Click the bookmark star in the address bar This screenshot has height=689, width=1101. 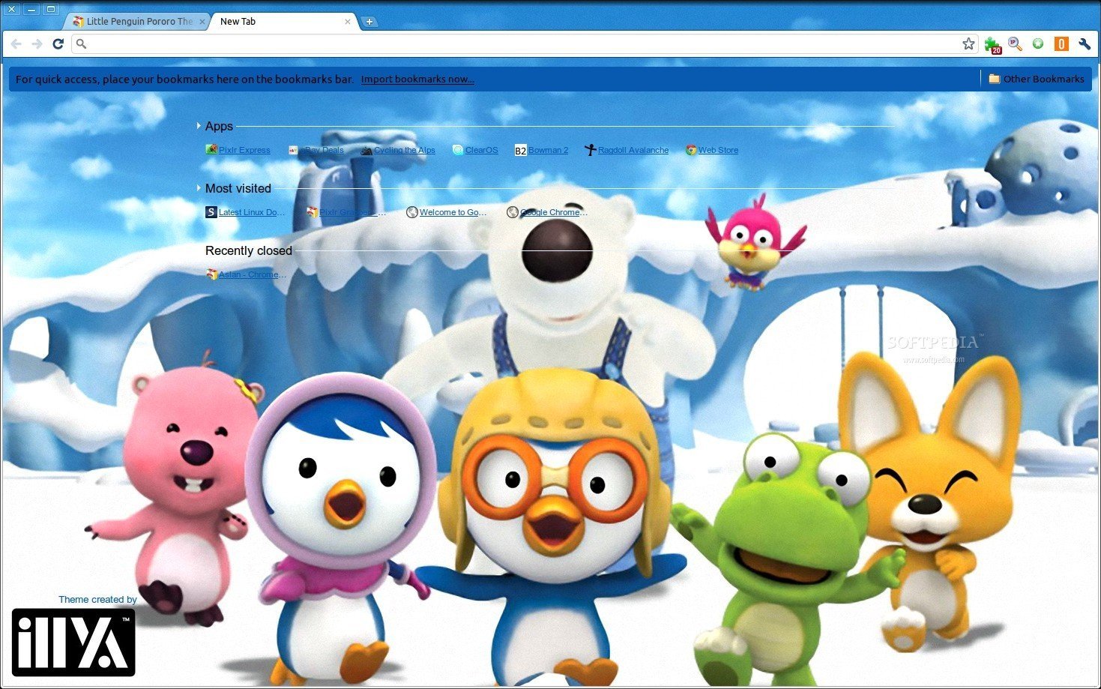pyautogui.click(x=968, y=44)
